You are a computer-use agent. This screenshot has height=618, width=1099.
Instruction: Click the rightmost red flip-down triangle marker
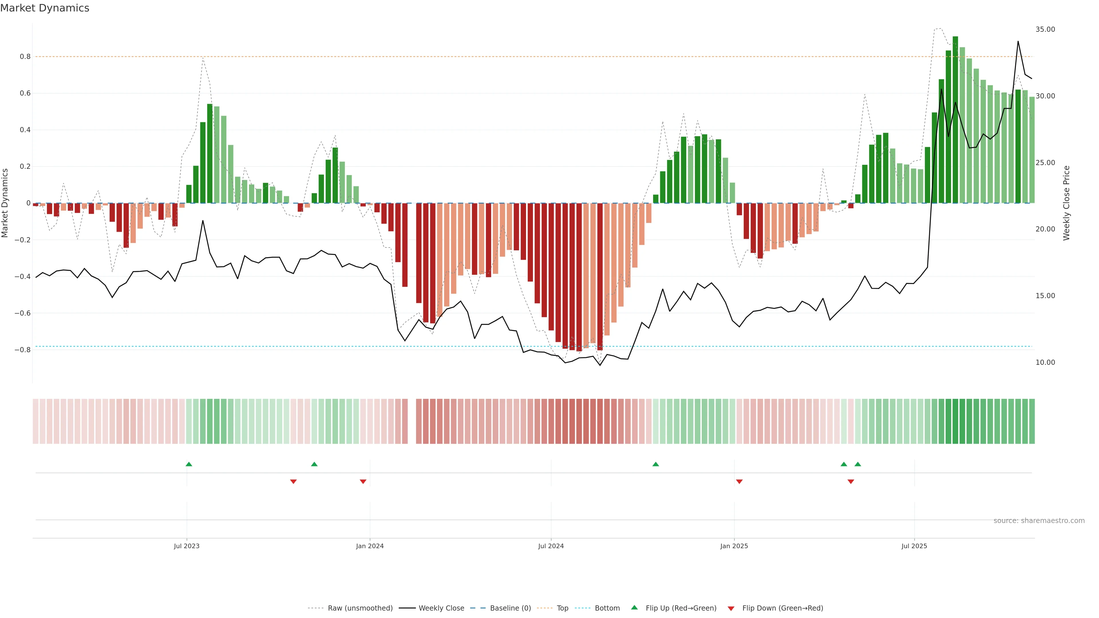[x=851, y=482]
